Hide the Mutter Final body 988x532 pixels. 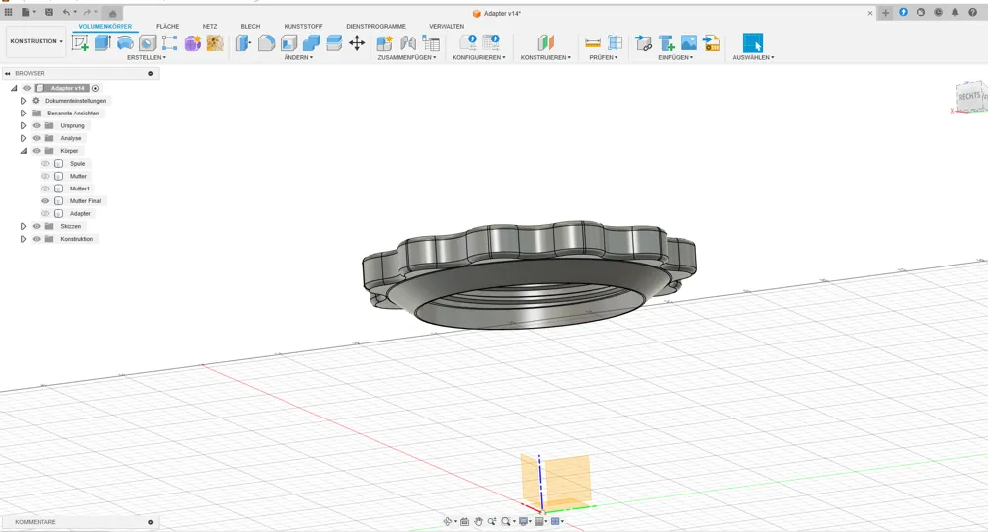click(45, 200)
